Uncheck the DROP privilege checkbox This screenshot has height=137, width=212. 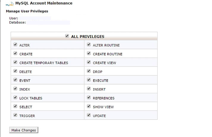tap(89, 71)
